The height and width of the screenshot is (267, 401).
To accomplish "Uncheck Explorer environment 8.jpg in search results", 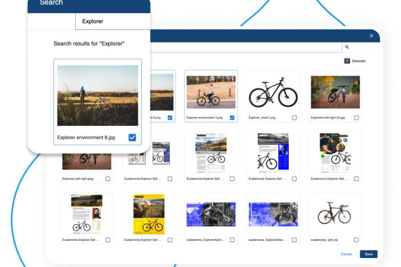I will [x=132, y=138].
